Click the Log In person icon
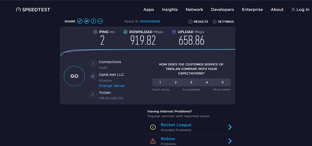 tap(293, 9)
